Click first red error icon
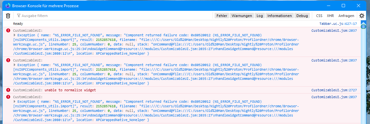The height and width of the screenshot is (124, 370). click(x=8, y=30)
